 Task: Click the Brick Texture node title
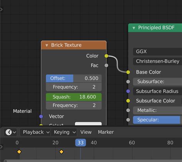point(66,45)
